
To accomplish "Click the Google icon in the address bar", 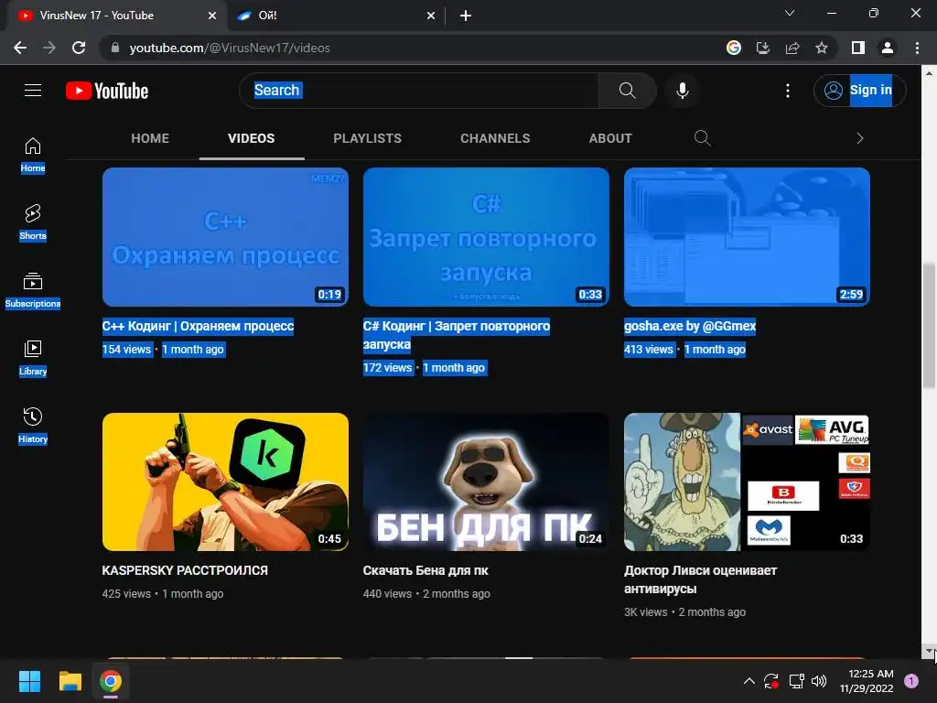I will coord(734,48).
